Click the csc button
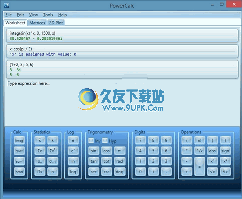The height and width of the screenshot is (199, 242). [x=106, y=172]
